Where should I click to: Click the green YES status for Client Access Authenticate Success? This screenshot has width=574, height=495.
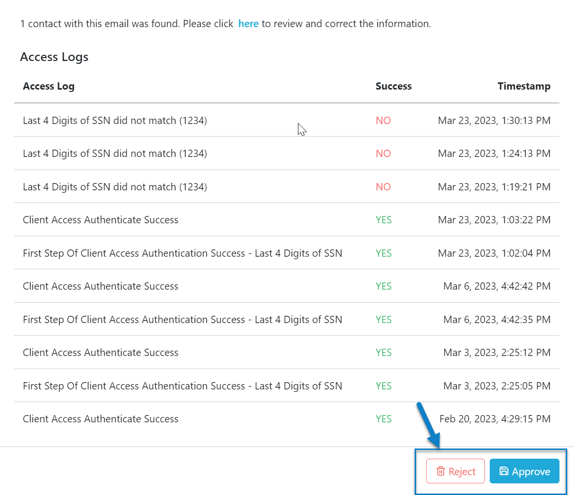[383, 219]
